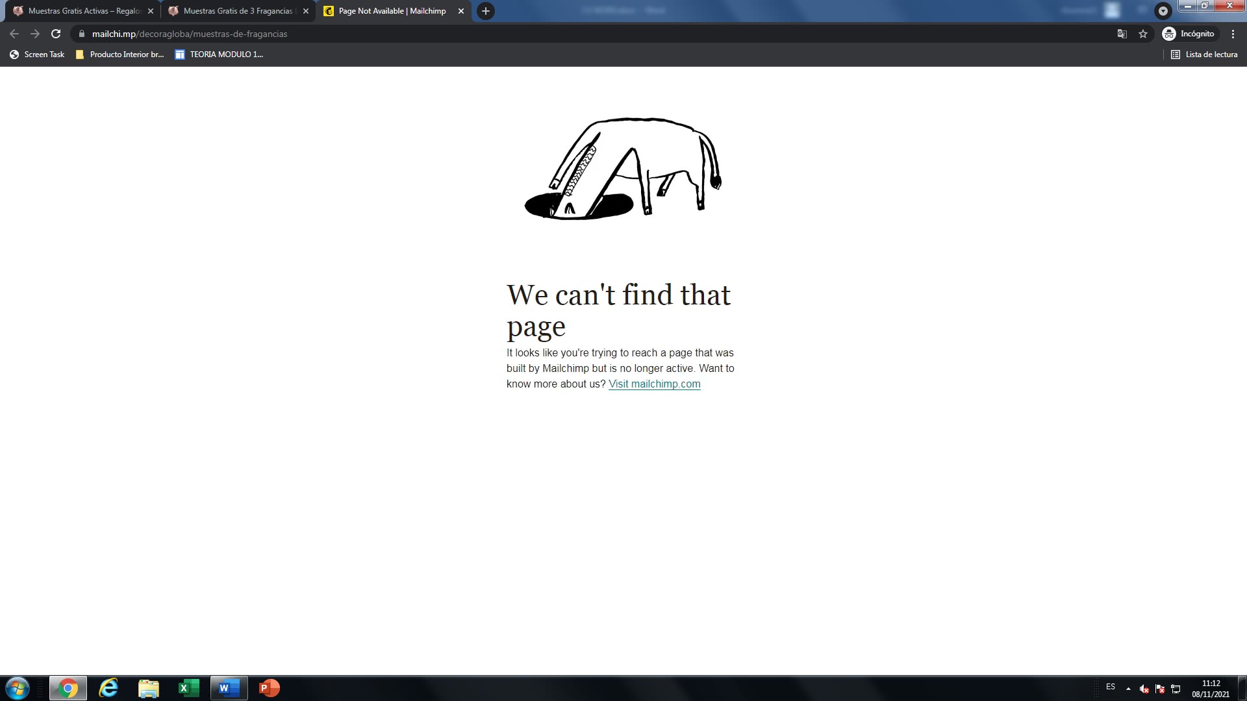
Task: Open the tab search dropdown arrow
Action: coord(1163,11)
